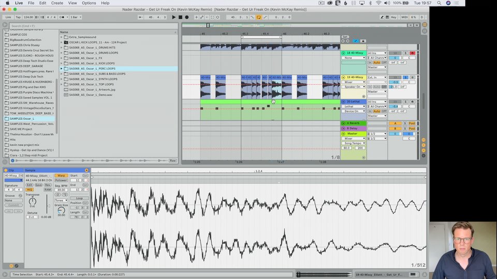Viewport: 497px width, 279px height.
Task: Open the Edit menu
Action: tap(42, 3)
